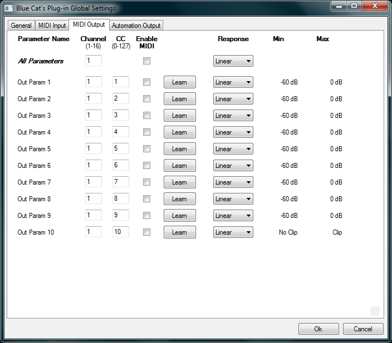Viewport: 392px width, 343px height.
Task: Tick Enable MIDI for Out Param 2
Action: tap(147, 98)
